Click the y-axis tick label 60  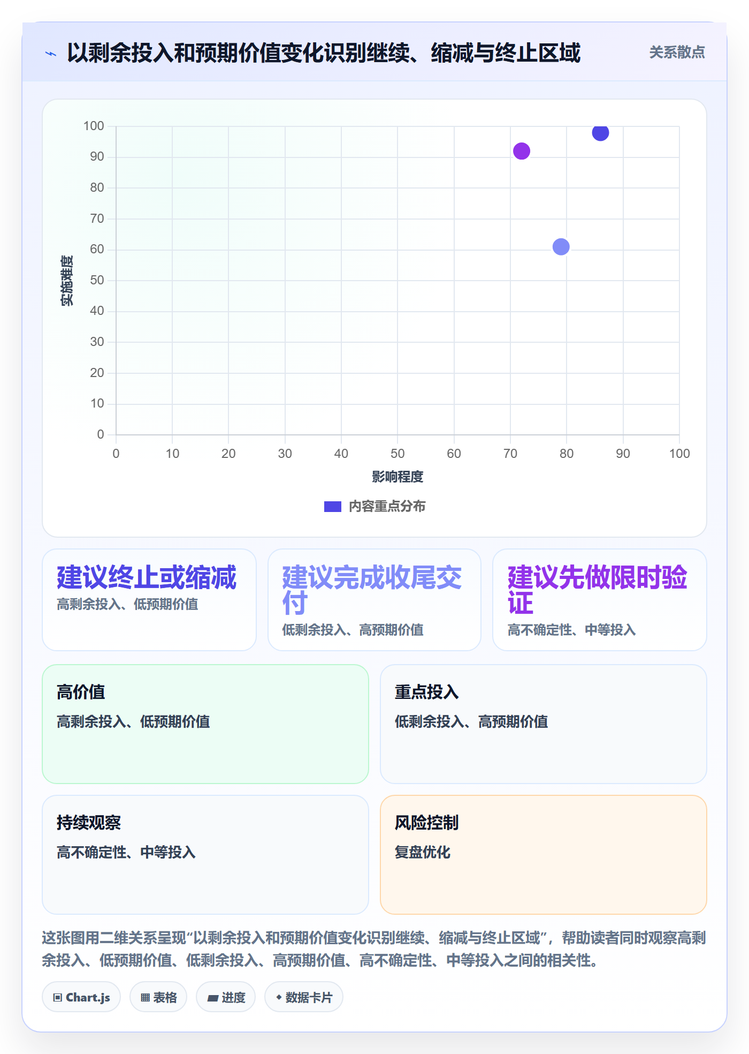click(97, 249)
